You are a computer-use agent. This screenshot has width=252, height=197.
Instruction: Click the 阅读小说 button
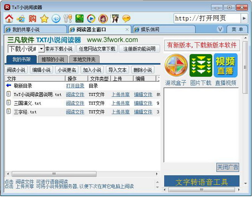[16, 70]
